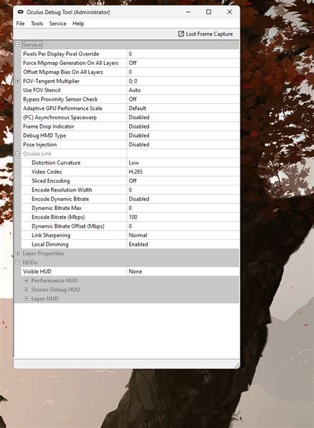This screenshot has height=428, width=314.
Task: Select the Local Dimming label
Action: tap(50, 244)
